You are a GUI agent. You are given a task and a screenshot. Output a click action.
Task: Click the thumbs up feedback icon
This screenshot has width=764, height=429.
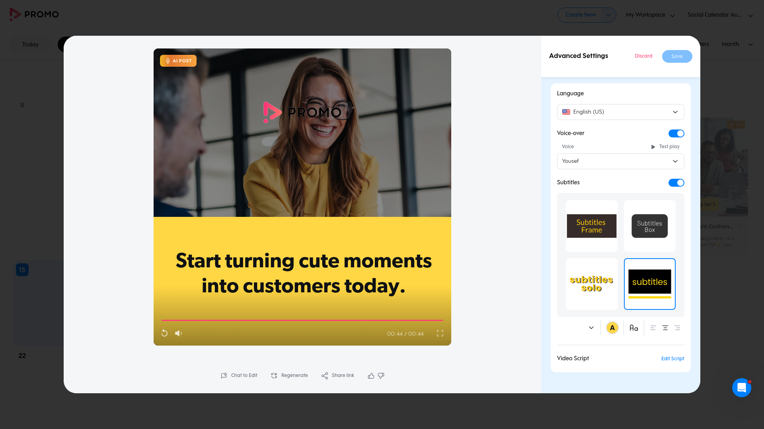coord(371,375)
